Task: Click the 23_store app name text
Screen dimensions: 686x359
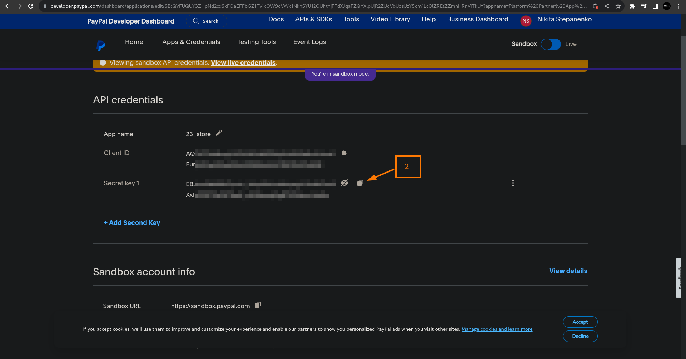Action: coord(198,134)
